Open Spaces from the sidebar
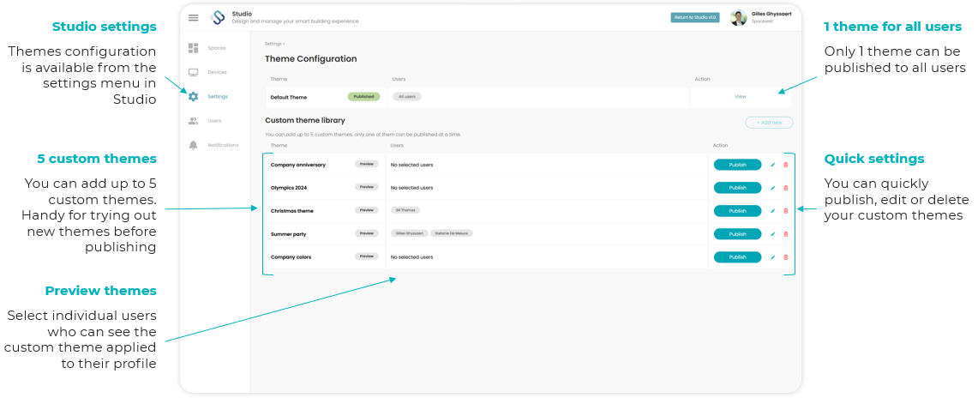This screenshot has height=398, width=978. point(217,48)
